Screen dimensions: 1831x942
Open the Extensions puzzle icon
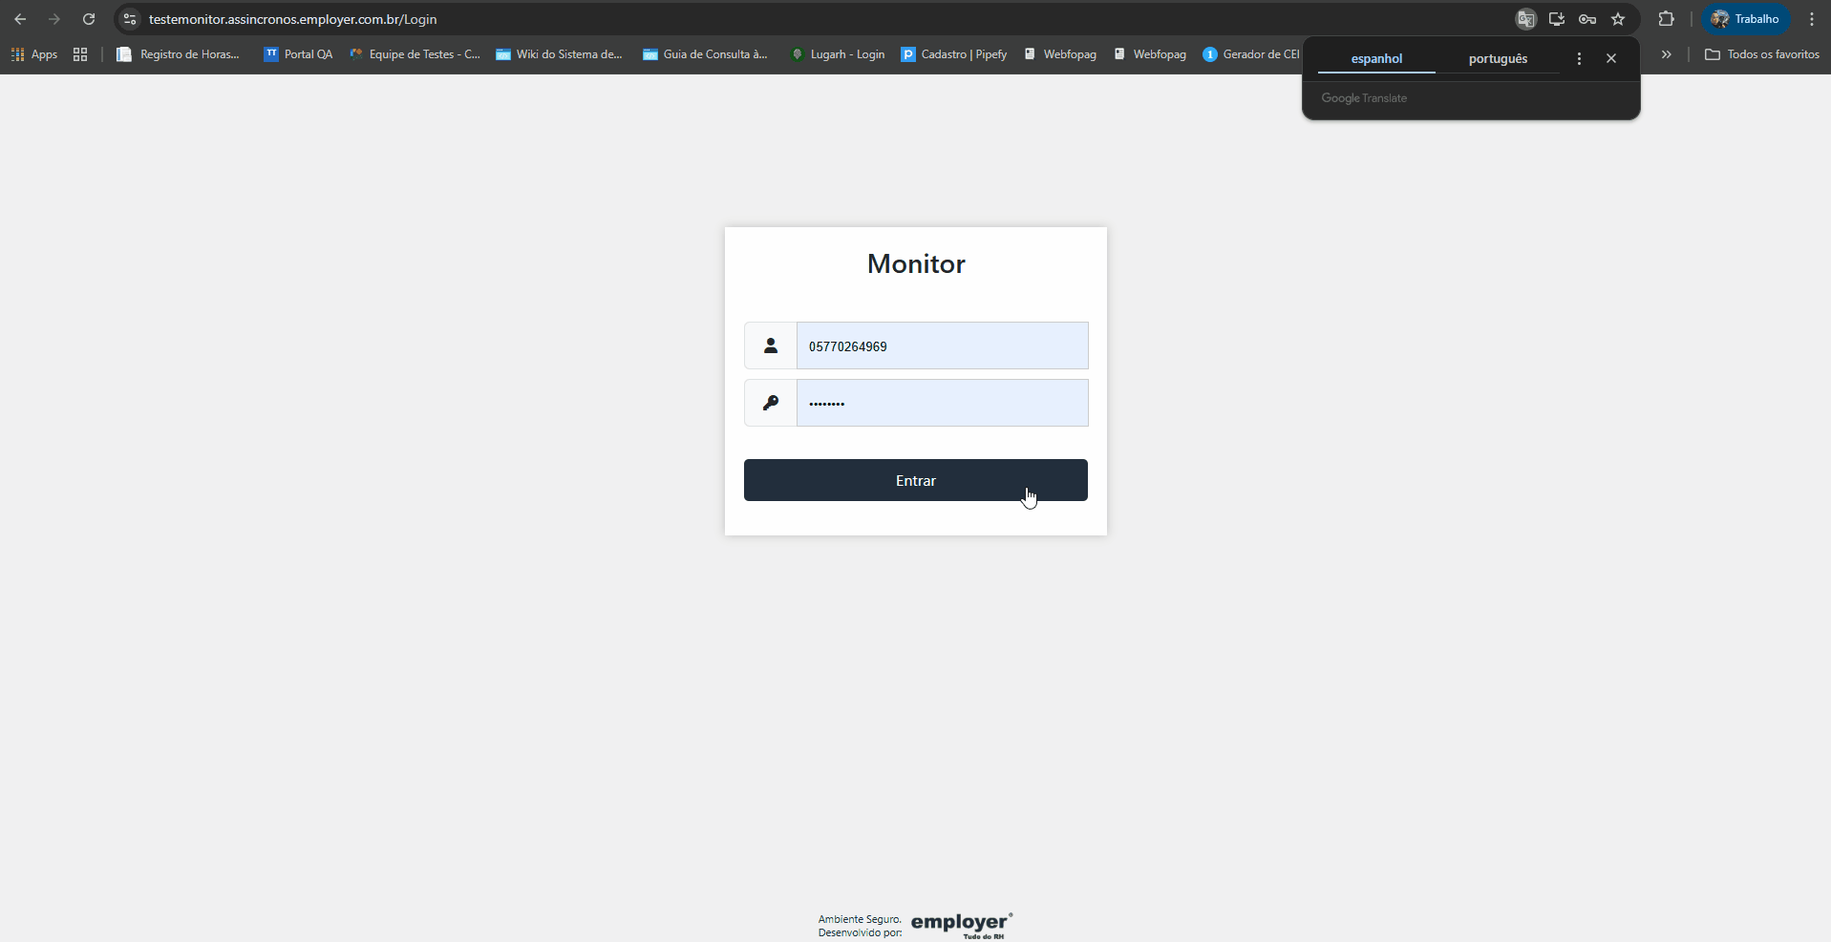pyautogui.click(x=1667, y=19)
